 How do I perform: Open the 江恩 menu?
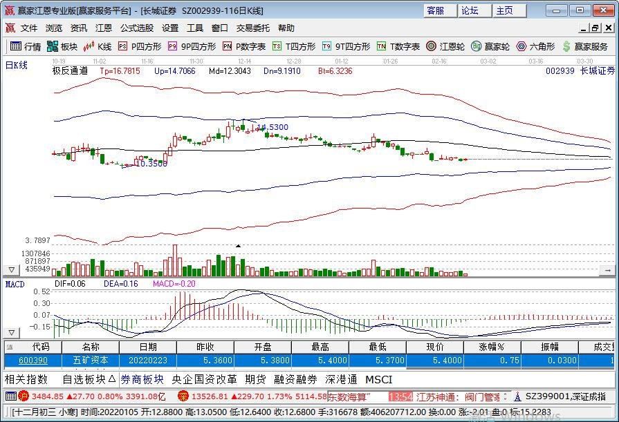[104, 28]
